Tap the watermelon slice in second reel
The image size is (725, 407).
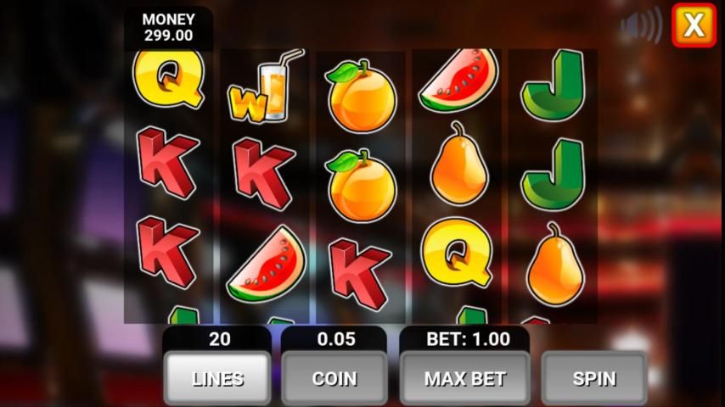coord(267,265)
